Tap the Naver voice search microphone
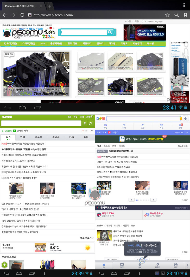This screenshot has width=190, height=277. tap(85, 123)
